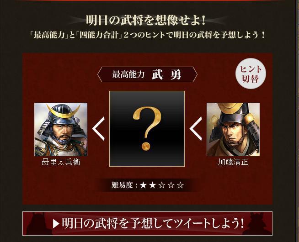299x242 pixels.
Task: Select the 最高能力 武勇 hint label
Action: click(147, 74)
